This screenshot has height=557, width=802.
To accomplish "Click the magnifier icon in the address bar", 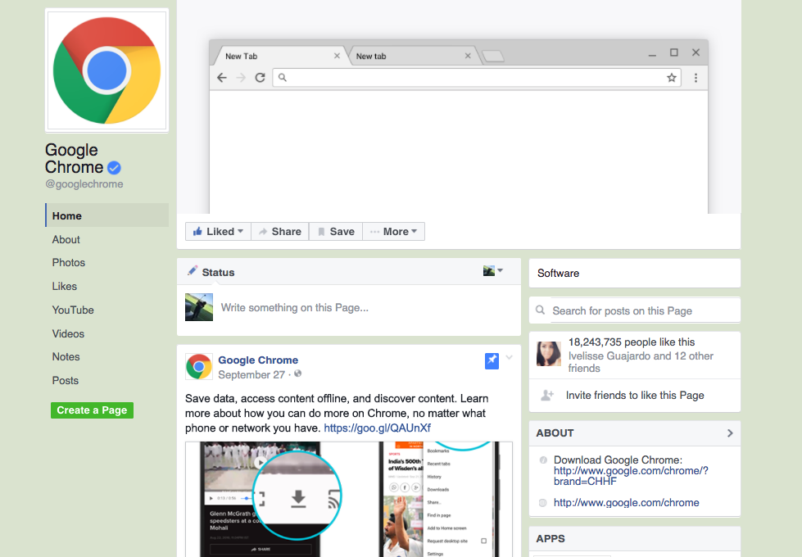I will pos(283,78).
